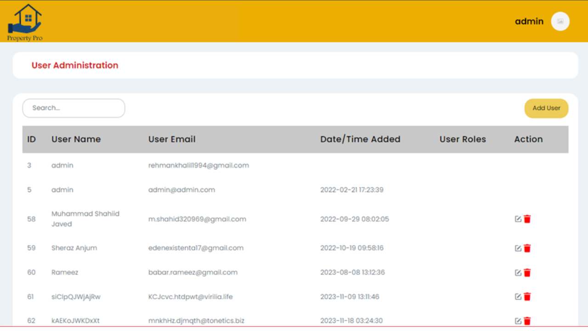Edit user kAEKoJWKDxXt
The image size is (588, 331).
click(518, 321)
